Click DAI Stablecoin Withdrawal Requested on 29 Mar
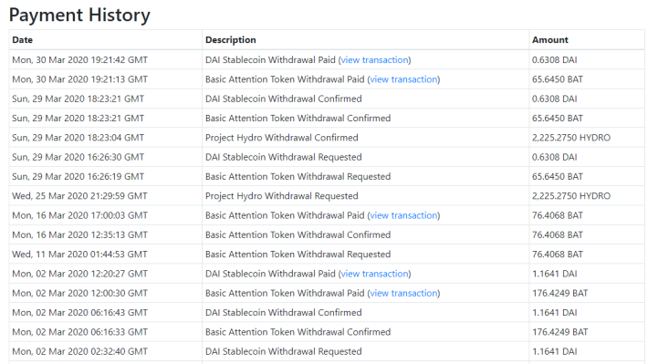The height and width of the screenshot is (364, 648). [284, 157]
